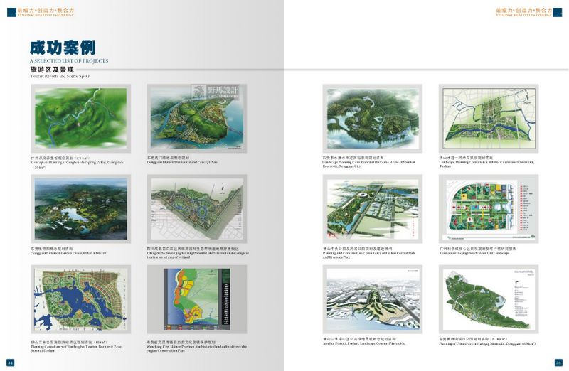The image size is (569, 371).
Task: Click the blue square logo at top left
Action: (x=11, y=12)
